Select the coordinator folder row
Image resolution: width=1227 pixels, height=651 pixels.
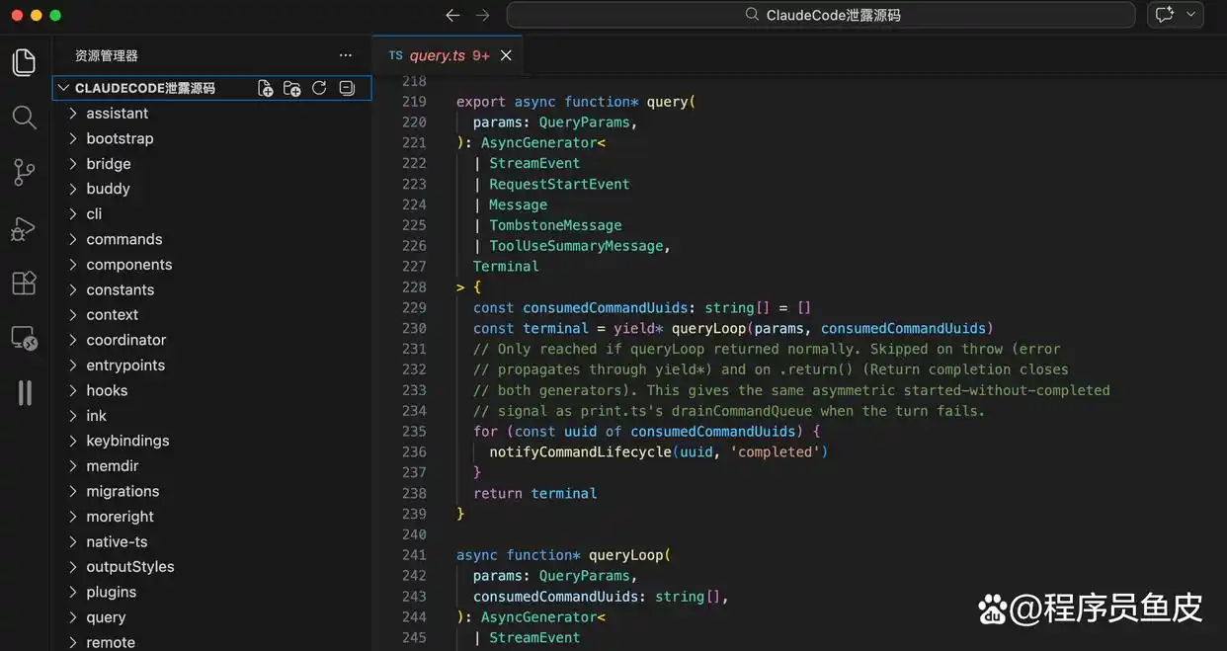tap(211, 340)
